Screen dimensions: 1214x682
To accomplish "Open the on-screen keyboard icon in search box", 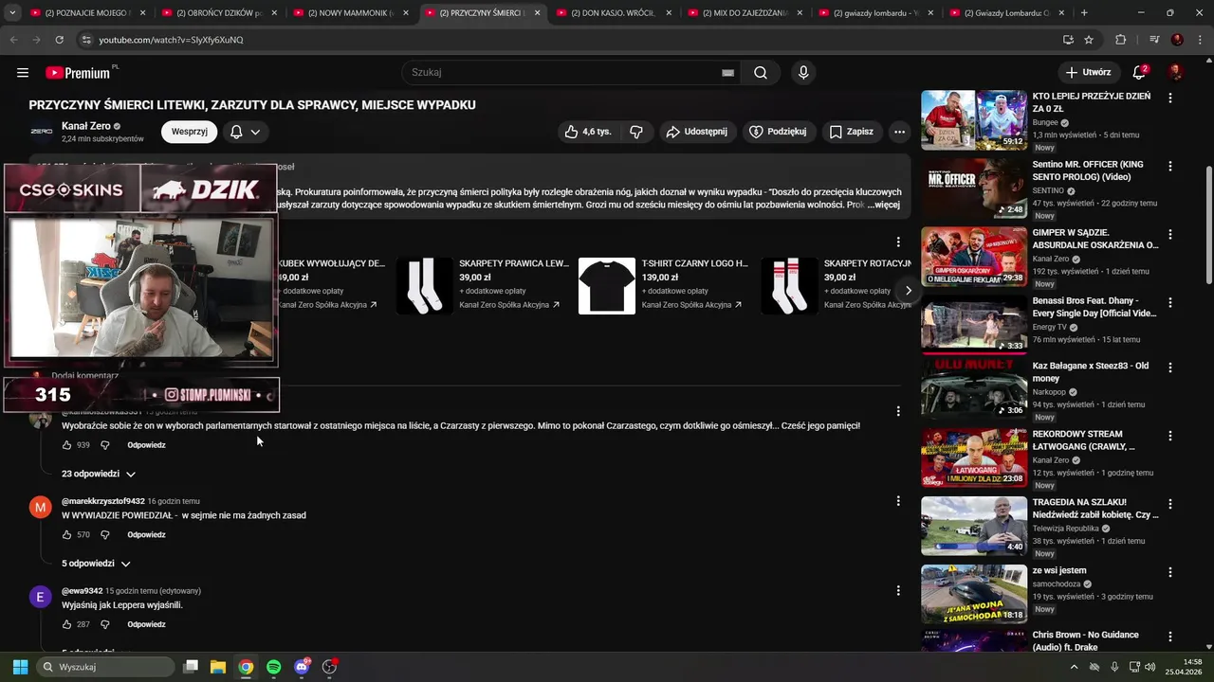I will click(x=727, y=73).
